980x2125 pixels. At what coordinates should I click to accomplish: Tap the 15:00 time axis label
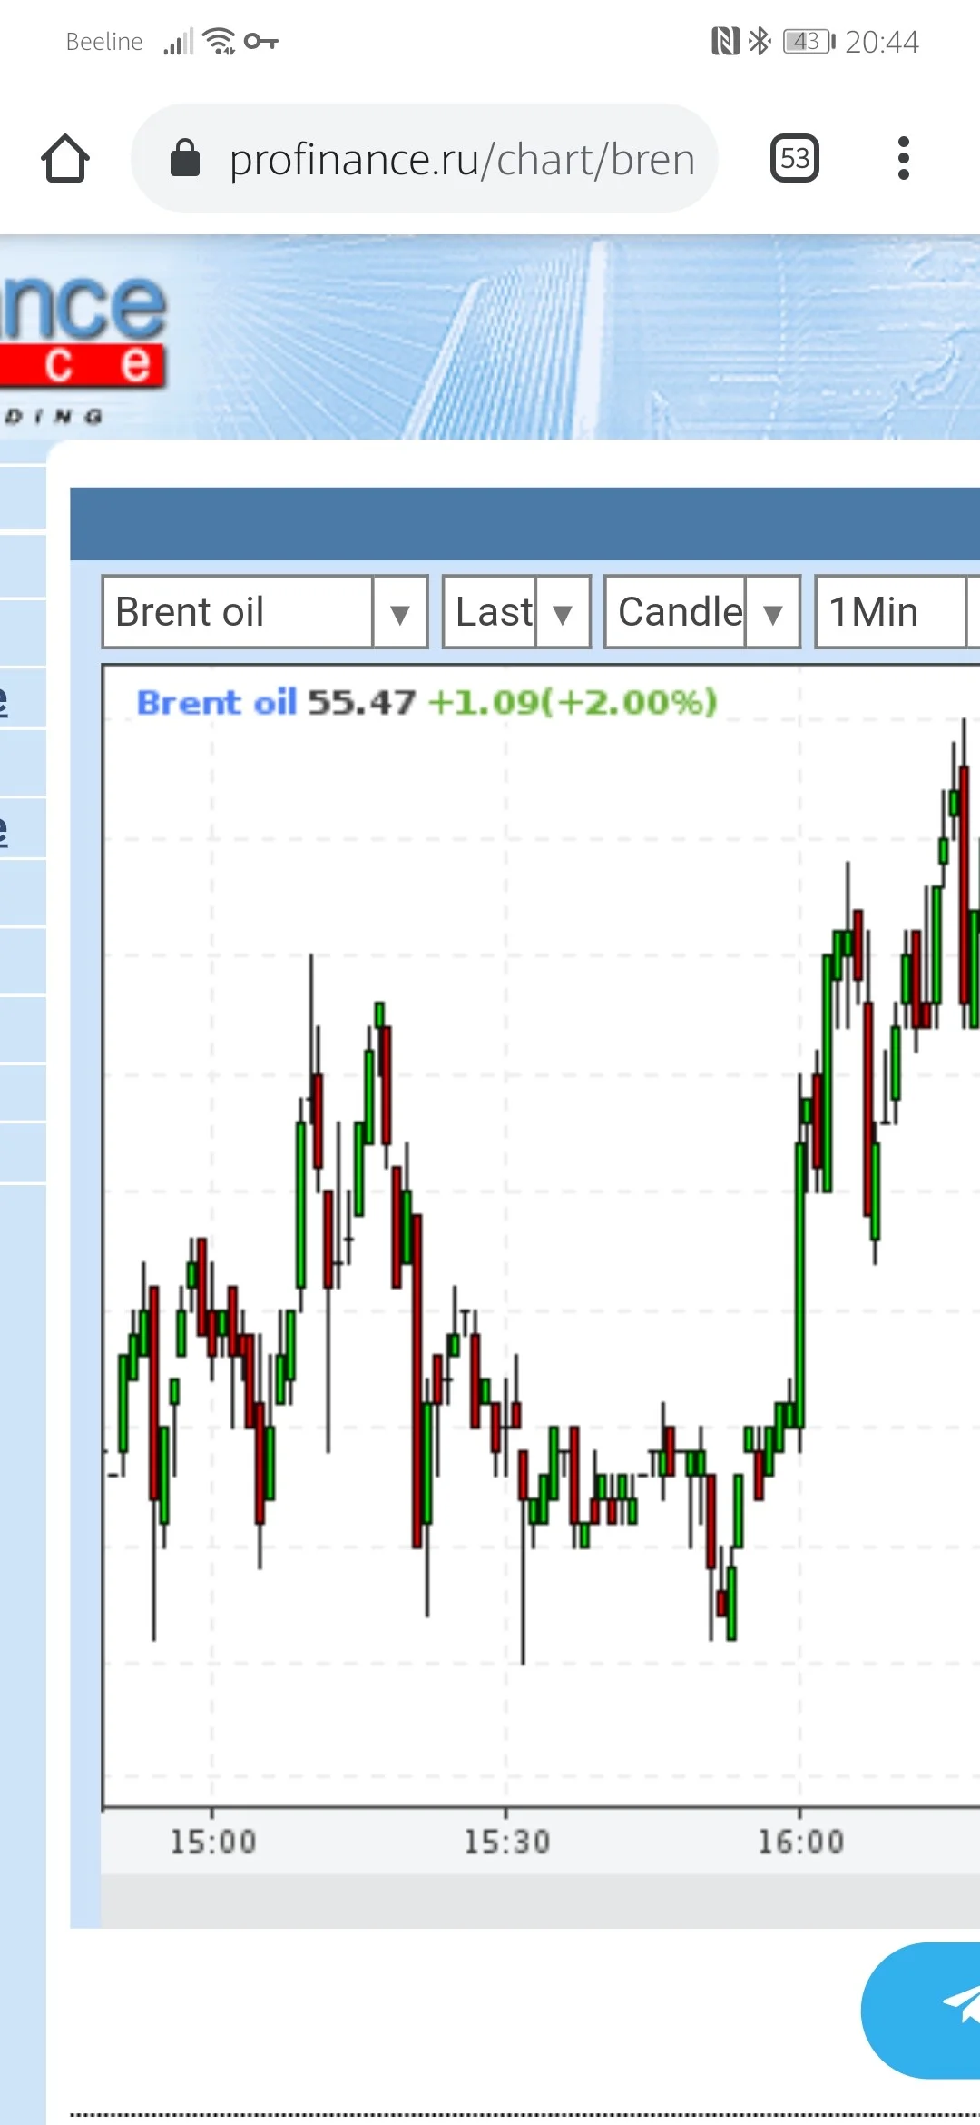tap(213, 1842)
